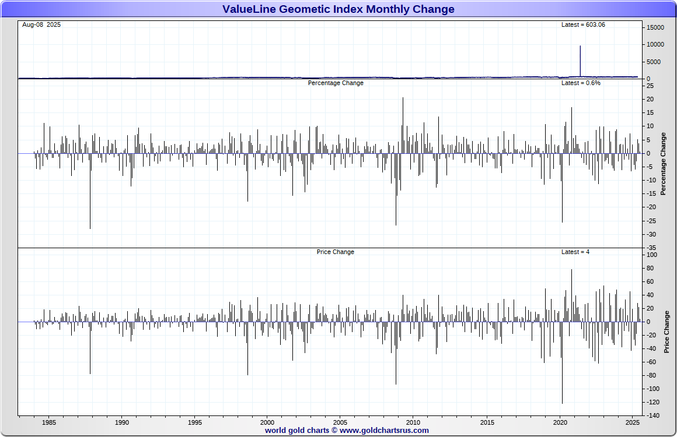
Task: Click the 1985 x-axis year label
Action: 49,422
